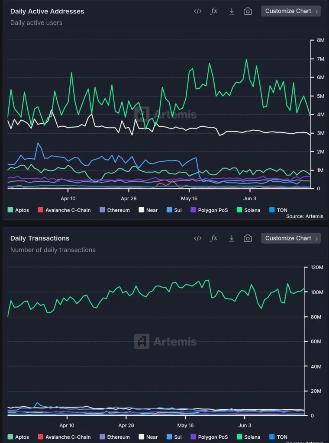Click the Daily Active Addresses title
Screen dimensions: 329x443
(x=47, y=11)
